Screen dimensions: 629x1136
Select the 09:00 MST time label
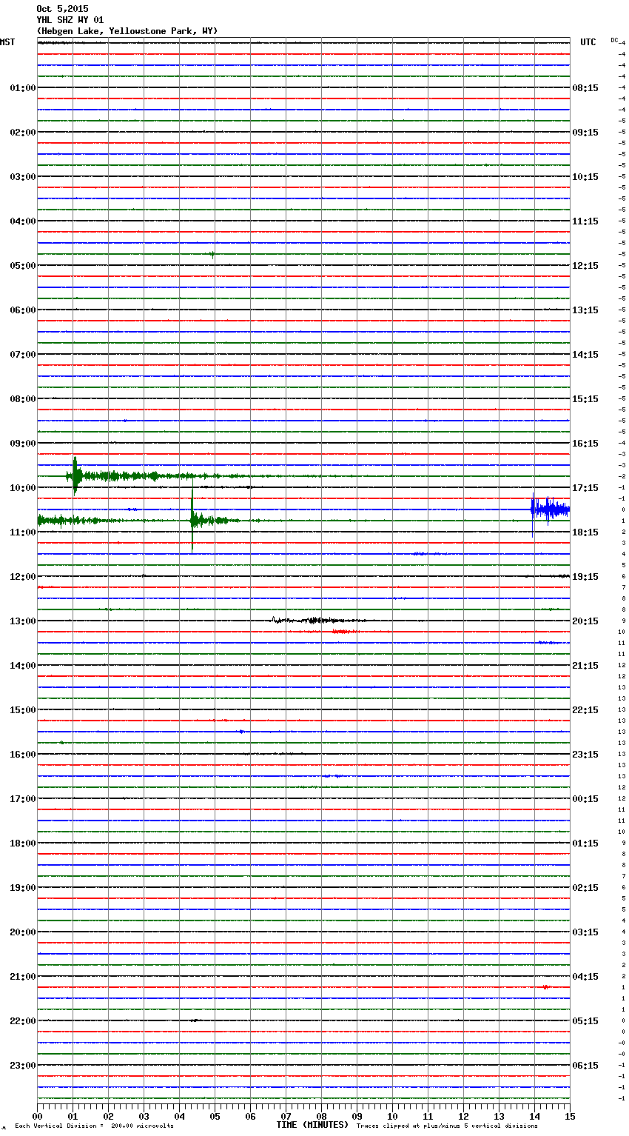pos(22,444)
